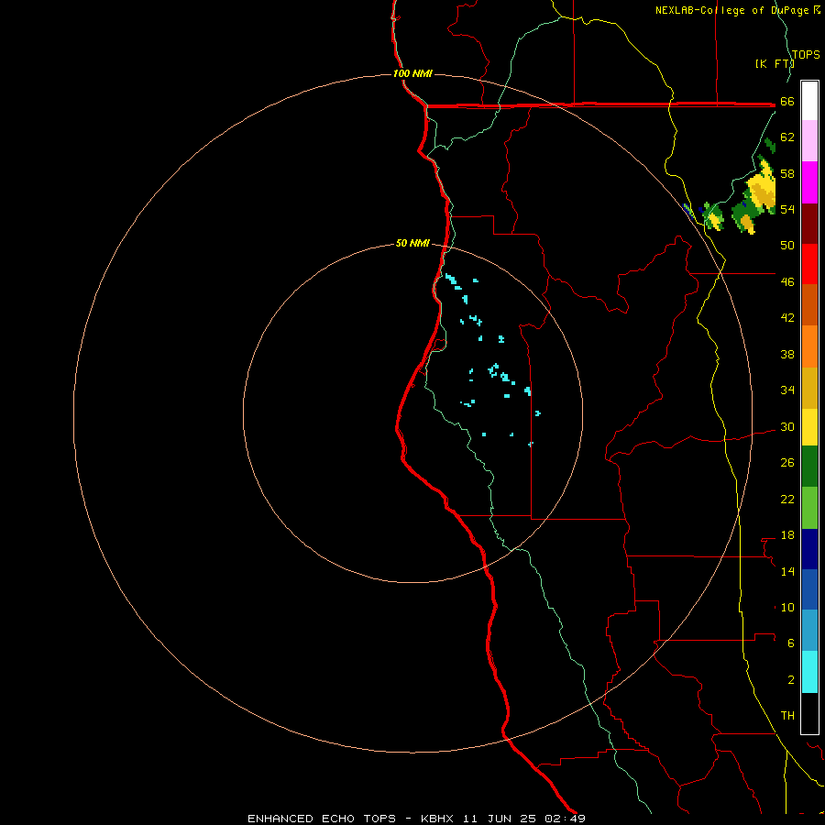The height and width of the screenshot is (825, 825).
Task: Click the legend value 54
Action: click(787, 209)
